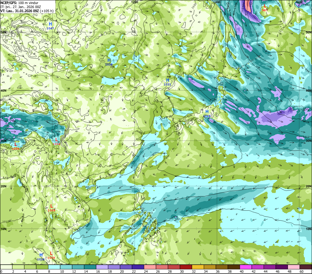Viewport: 312px width, 274px height.
Task: Pick the magenta legend swatch between 40 and 42
Action: click(246, 267)
